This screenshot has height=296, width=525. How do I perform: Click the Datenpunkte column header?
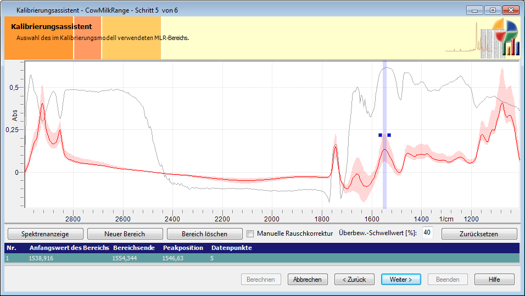pyautogui.click(x=231, y=248)
